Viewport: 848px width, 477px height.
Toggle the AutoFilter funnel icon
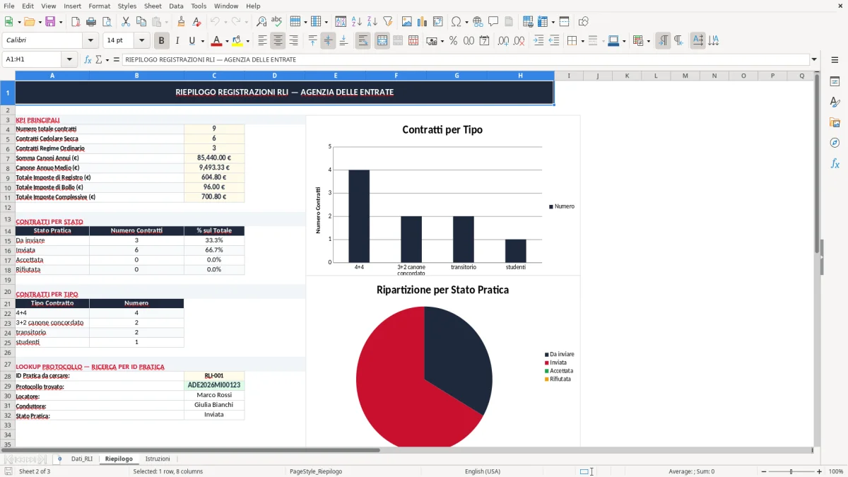pyautogui.click(x=387, y=22)
